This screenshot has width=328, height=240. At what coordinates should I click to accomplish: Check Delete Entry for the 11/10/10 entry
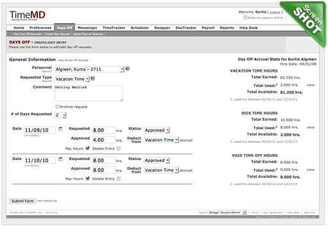(119, 179)
